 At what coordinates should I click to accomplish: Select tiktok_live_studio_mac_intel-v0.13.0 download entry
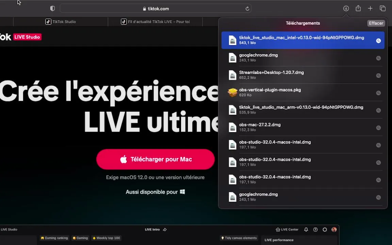pos(303,40)
